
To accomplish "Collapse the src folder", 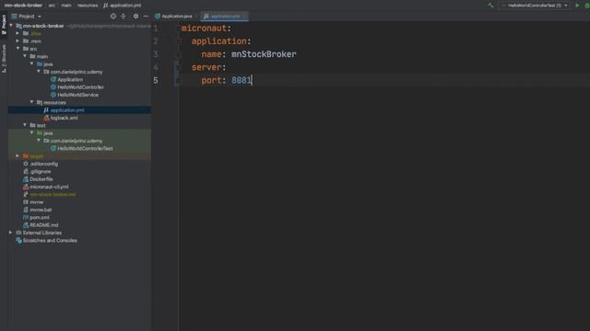I will pos(18,49).
